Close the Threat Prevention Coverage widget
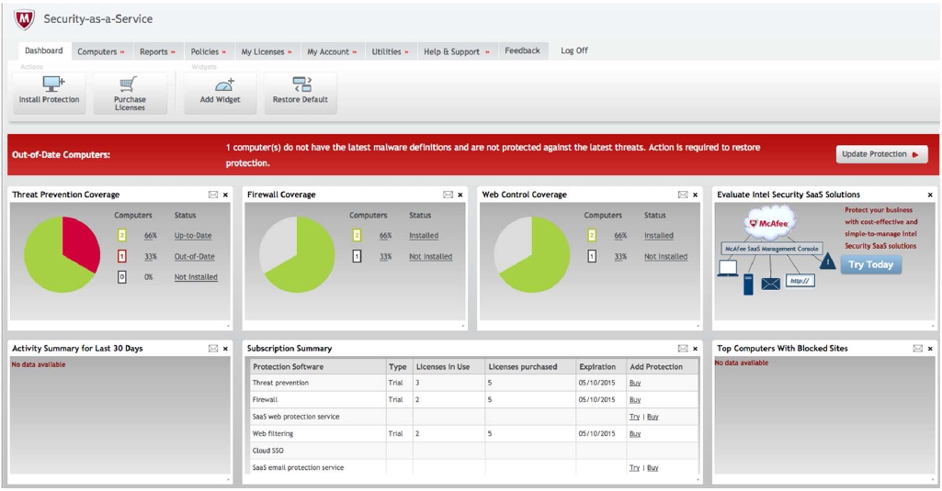942x491 pixels. [226, 195]
